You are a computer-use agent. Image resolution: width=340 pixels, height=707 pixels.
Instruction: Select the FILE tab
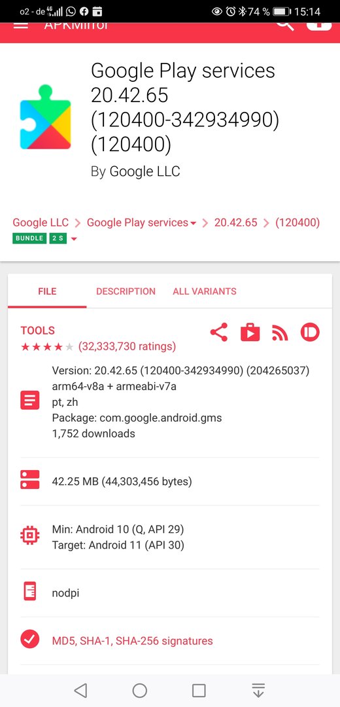click(47, 291)
